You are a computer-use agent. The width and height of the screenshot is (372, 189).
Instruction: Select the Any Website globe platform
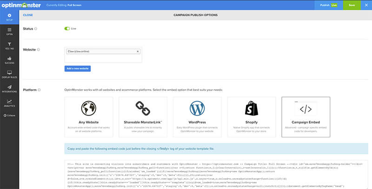point(89,117)
